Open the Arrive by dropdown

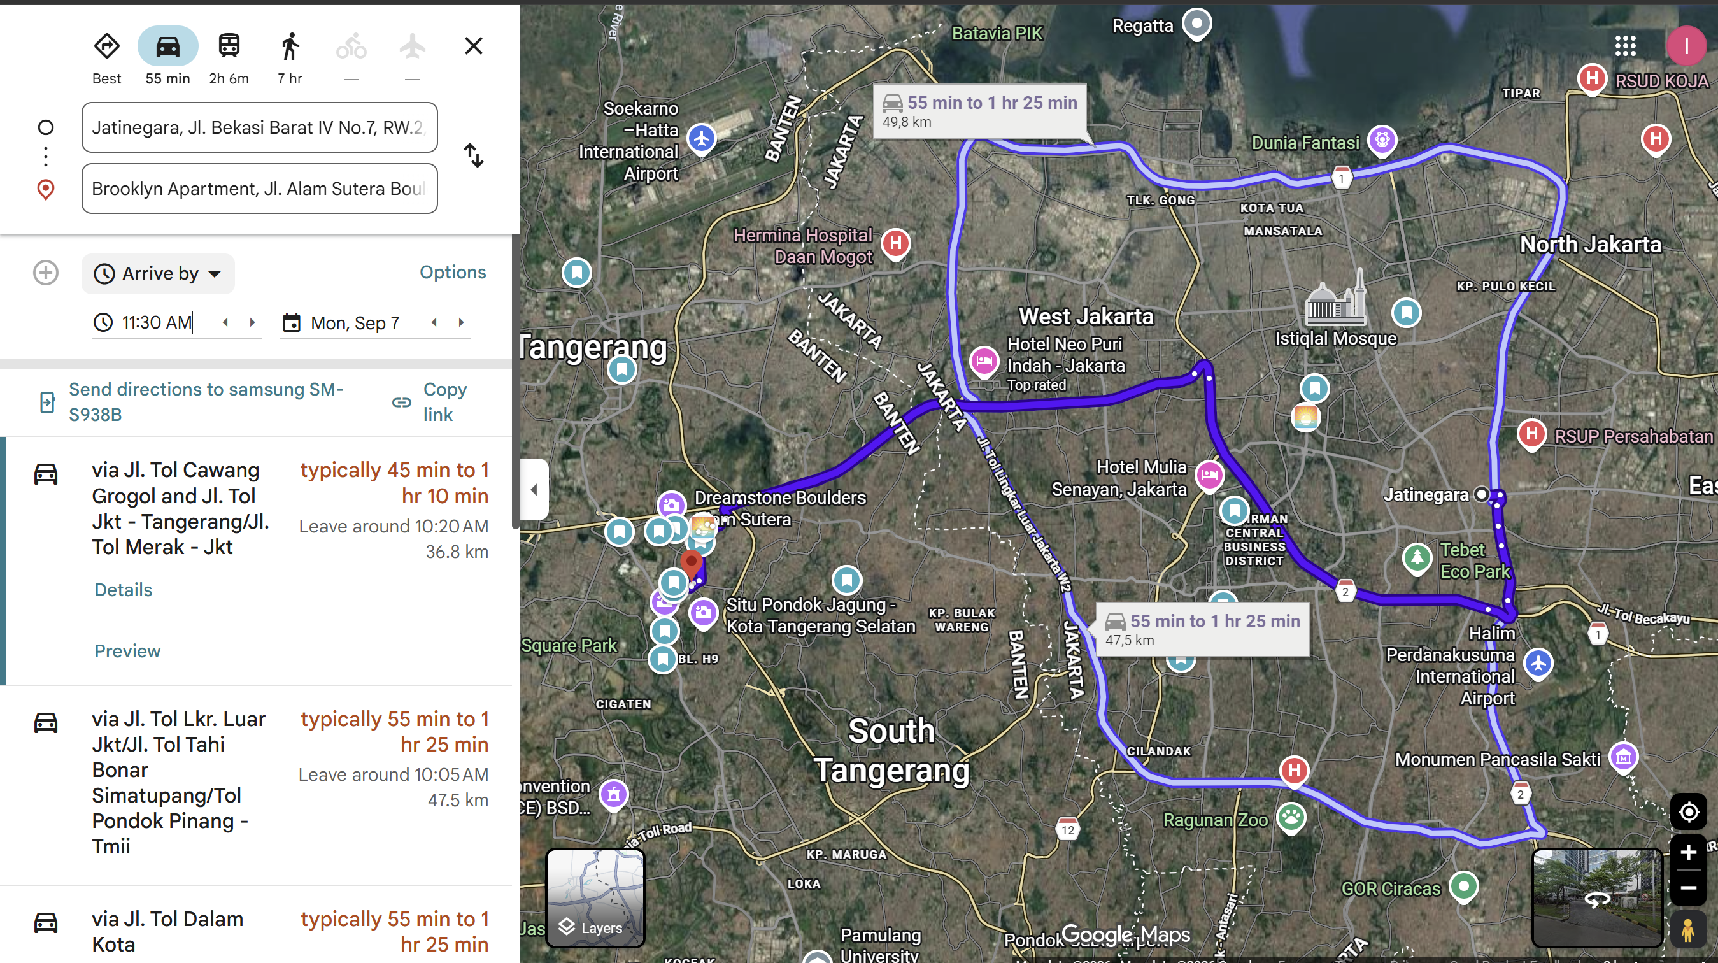158,273
